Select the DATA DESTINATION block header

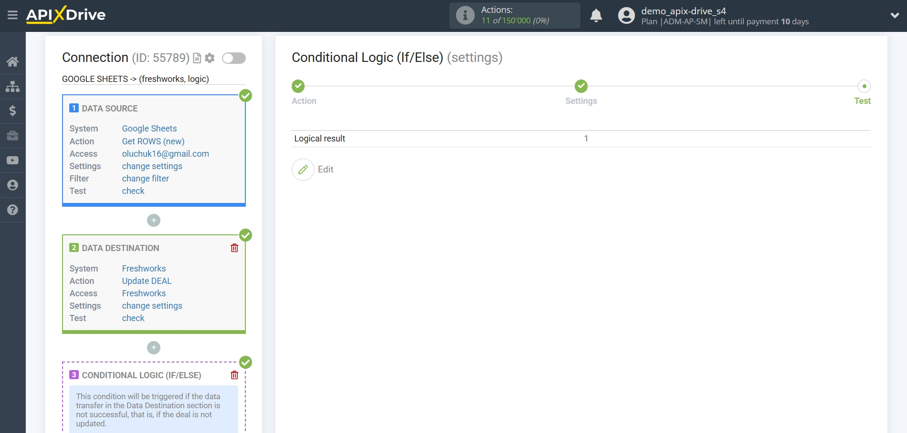121,248
